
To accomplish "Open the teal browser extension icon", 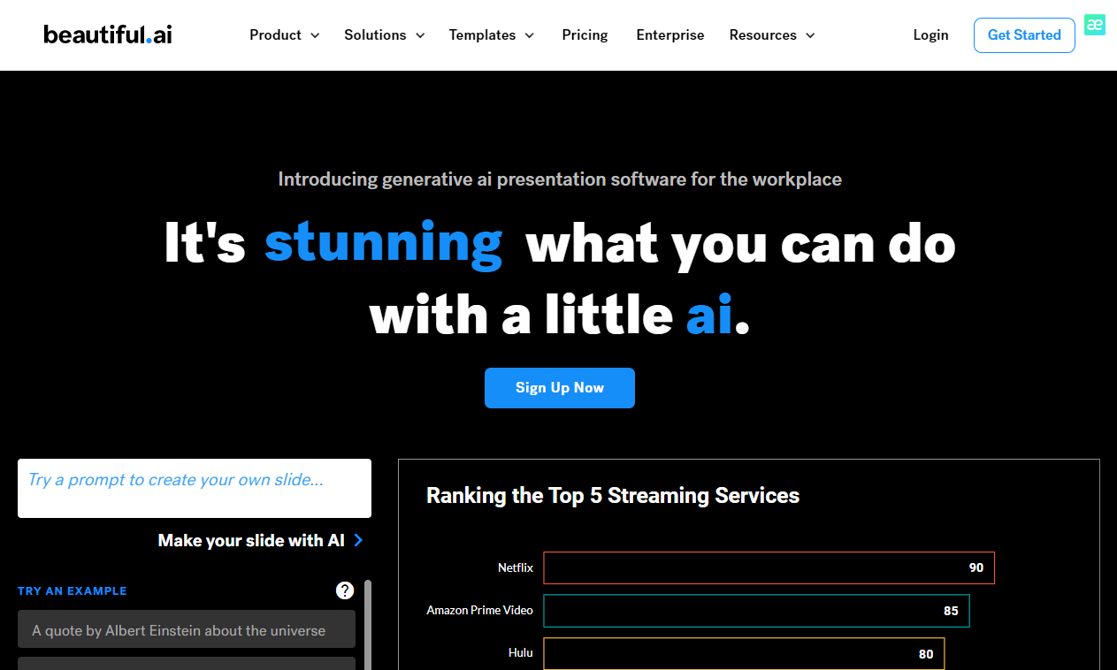I will point(1095,25).
